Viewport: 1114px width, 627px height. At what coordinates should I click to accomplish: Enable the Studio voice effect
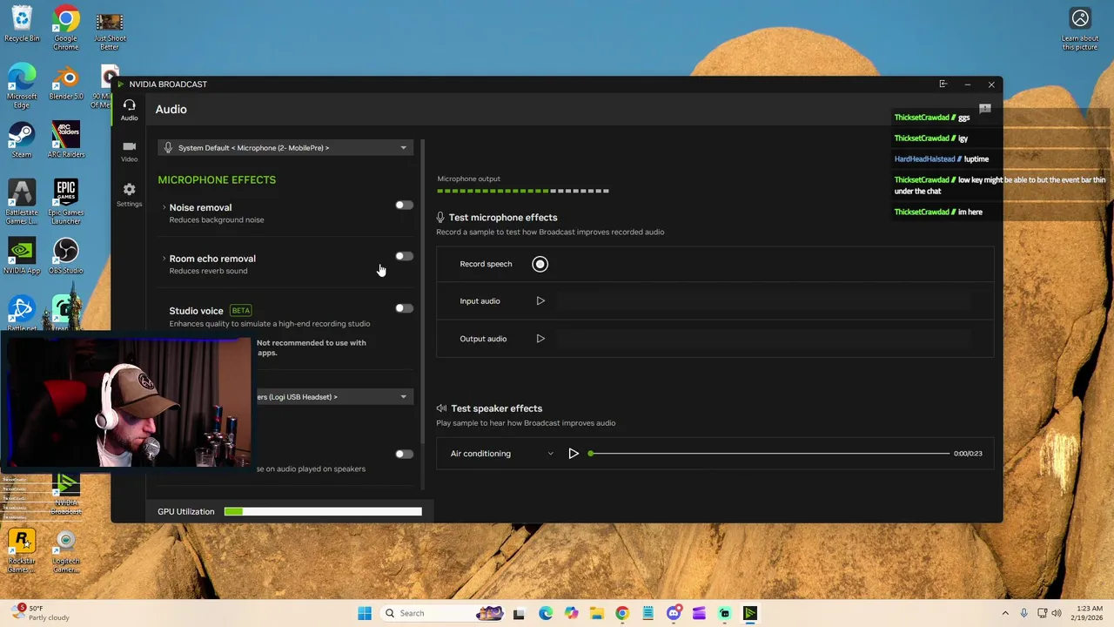404,308
